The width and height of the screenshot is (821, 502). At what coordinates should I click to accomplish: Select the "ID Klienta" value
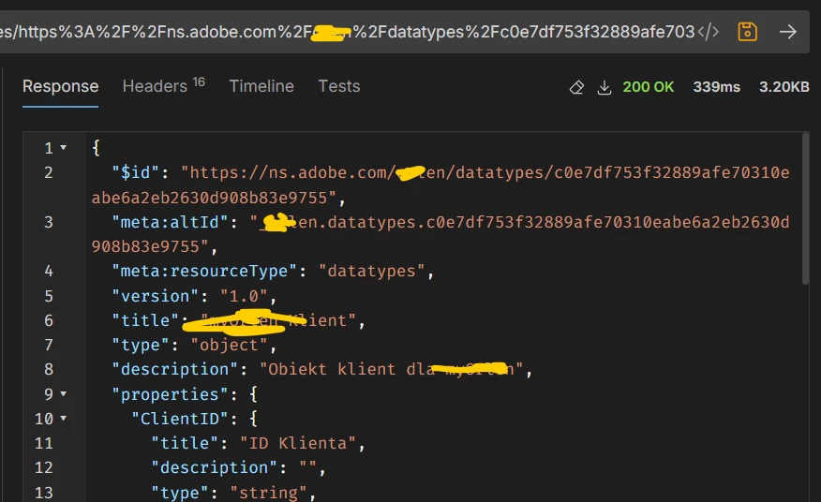click(x=298, y=443)
